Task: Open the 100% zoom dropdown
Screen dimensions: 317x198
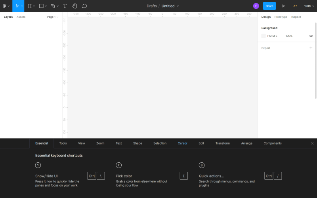Action: coord(309,6)
